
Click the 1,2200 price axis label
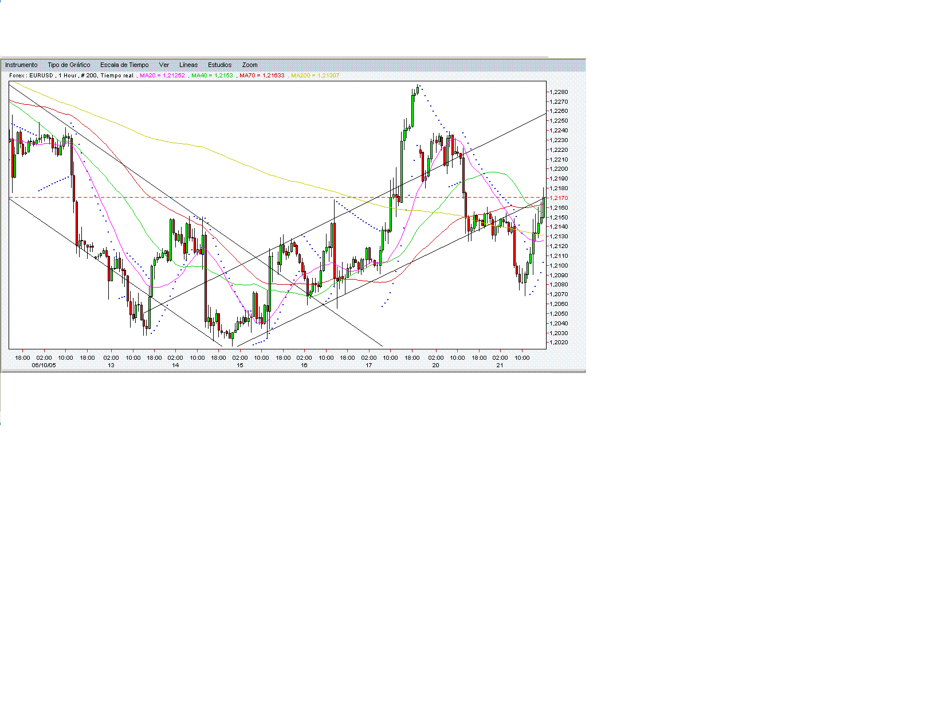click(x=559, y=169)
